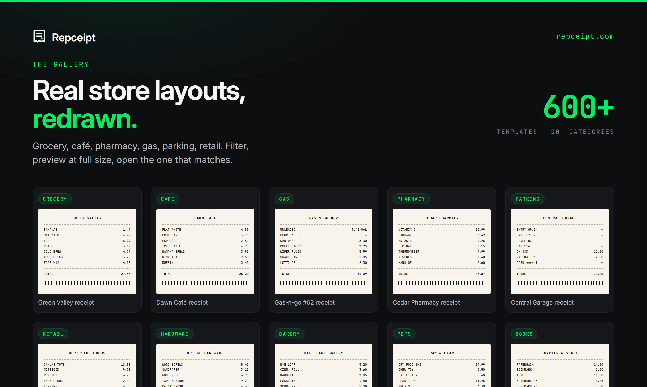Open the Green Valley receipt preview
The height and width of the screenshot is (387, 647).
pos(87,251)
